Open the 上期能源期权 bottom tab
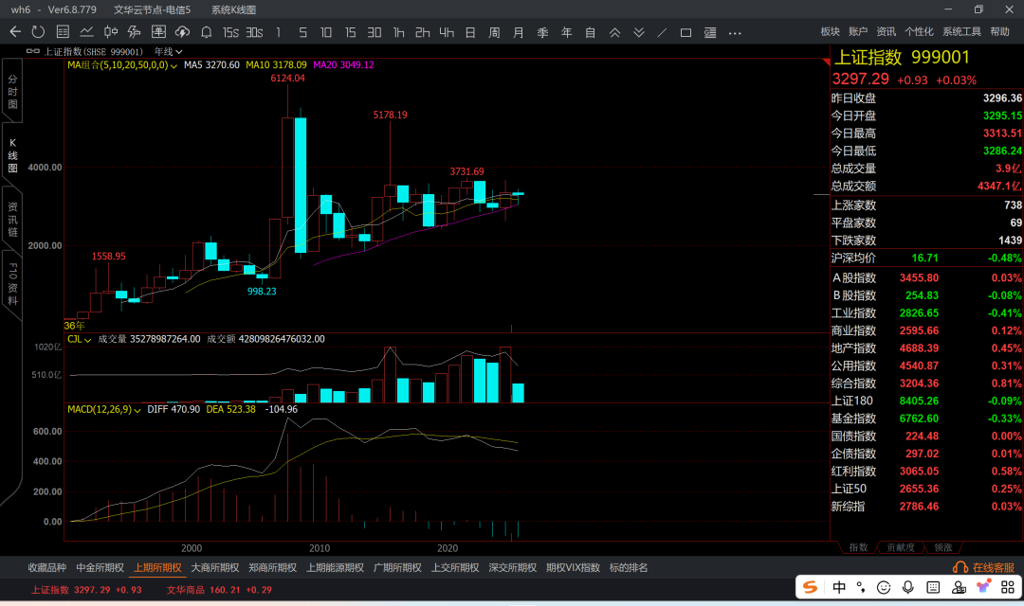 (335, 567)
